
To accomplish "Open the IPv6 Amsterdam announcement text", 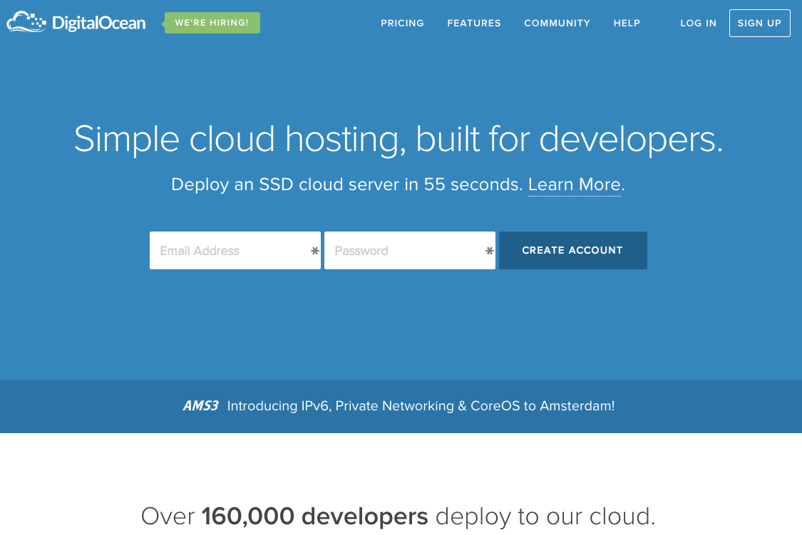I will click(421, 406).
